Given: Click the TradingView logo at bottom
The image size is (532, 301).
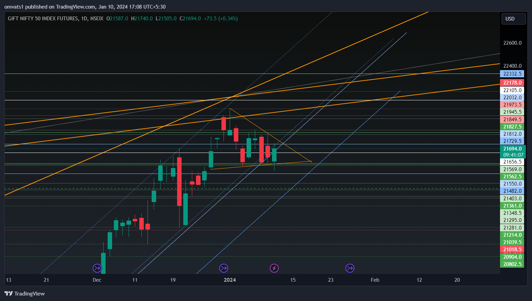Looking at the screenshot, I should [24, 293].
